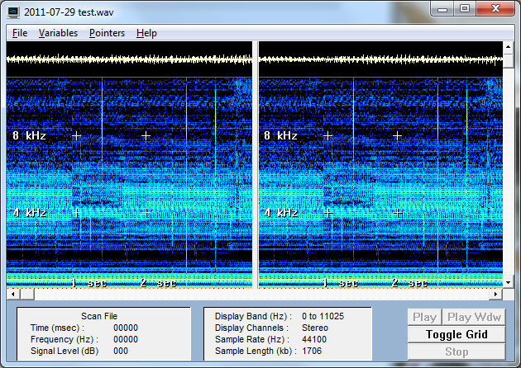Click the horizontal scrollbar right arrow
521x368 pixels.
(x=495, y=294)
